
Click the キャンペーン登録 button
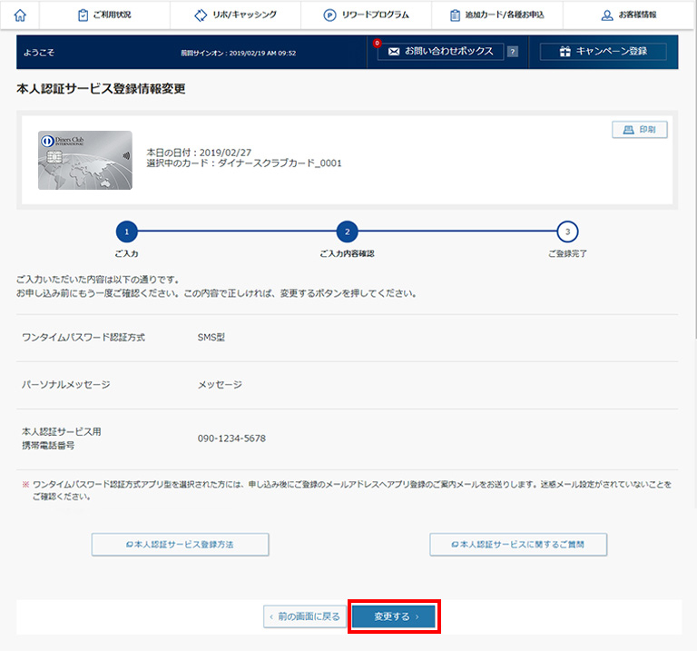tap(603, 52)
